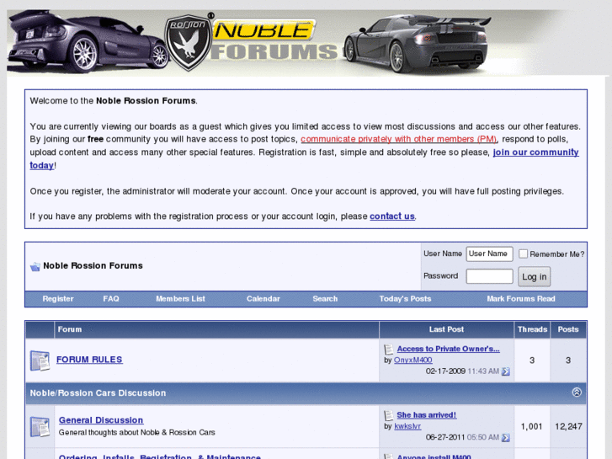Screen dimensions: 612x459
Task: Click post icon beside Access to Private Owner's
Action: [389, 350]
